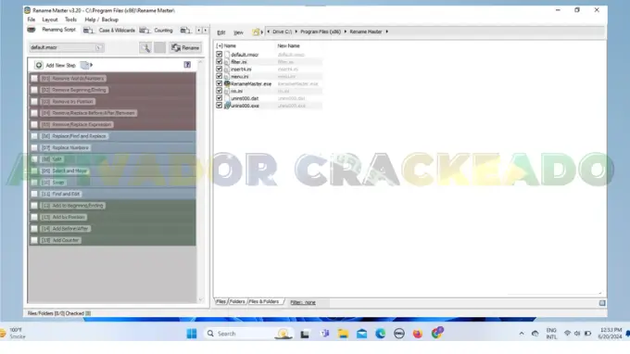
Task: Select the menu.ini file name
Action: pyautogui.click(x=239, y=76)
